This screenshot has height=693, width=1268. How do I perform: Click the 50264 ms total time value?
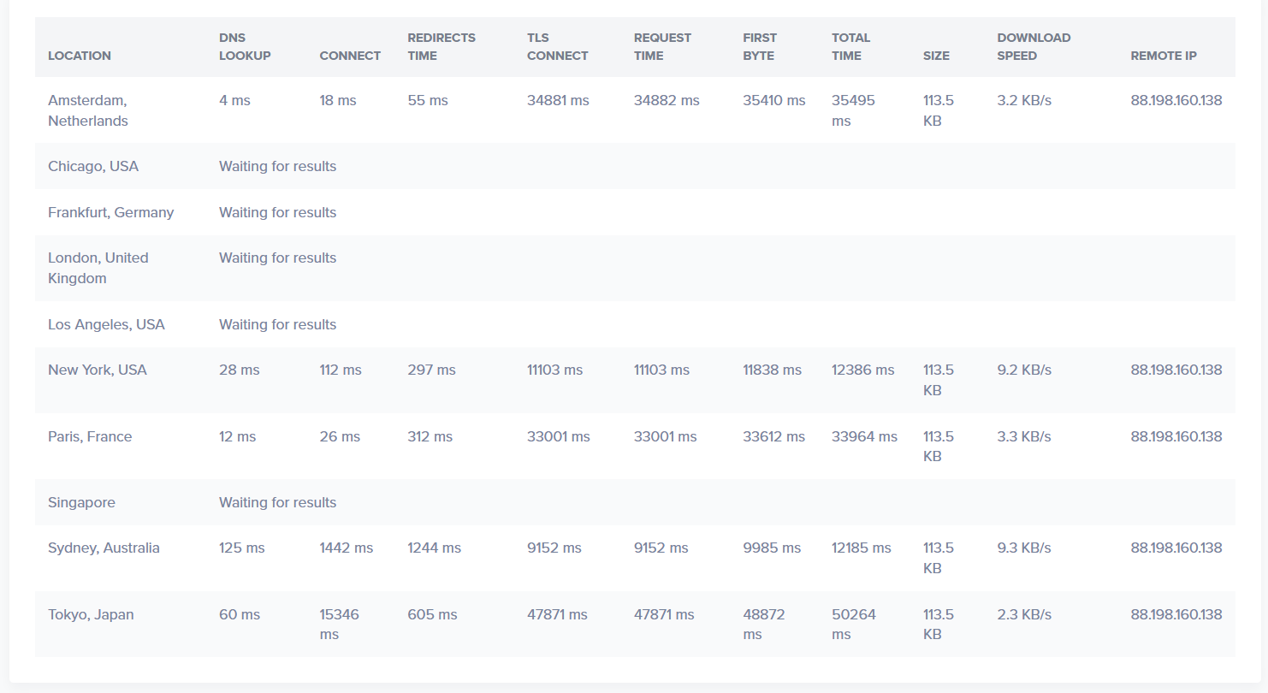[854, 625]
